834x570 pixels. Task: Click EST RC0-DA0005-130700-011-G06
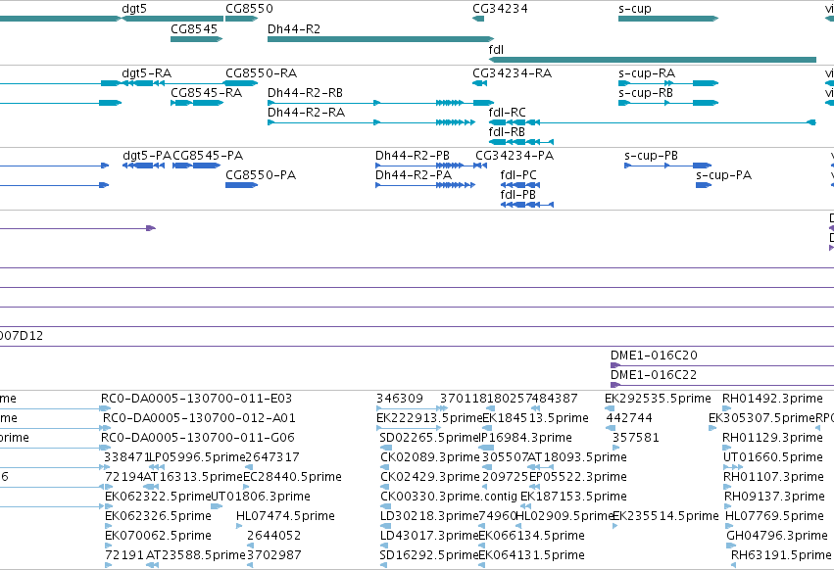pyautogui.click(x=197, y=438)
